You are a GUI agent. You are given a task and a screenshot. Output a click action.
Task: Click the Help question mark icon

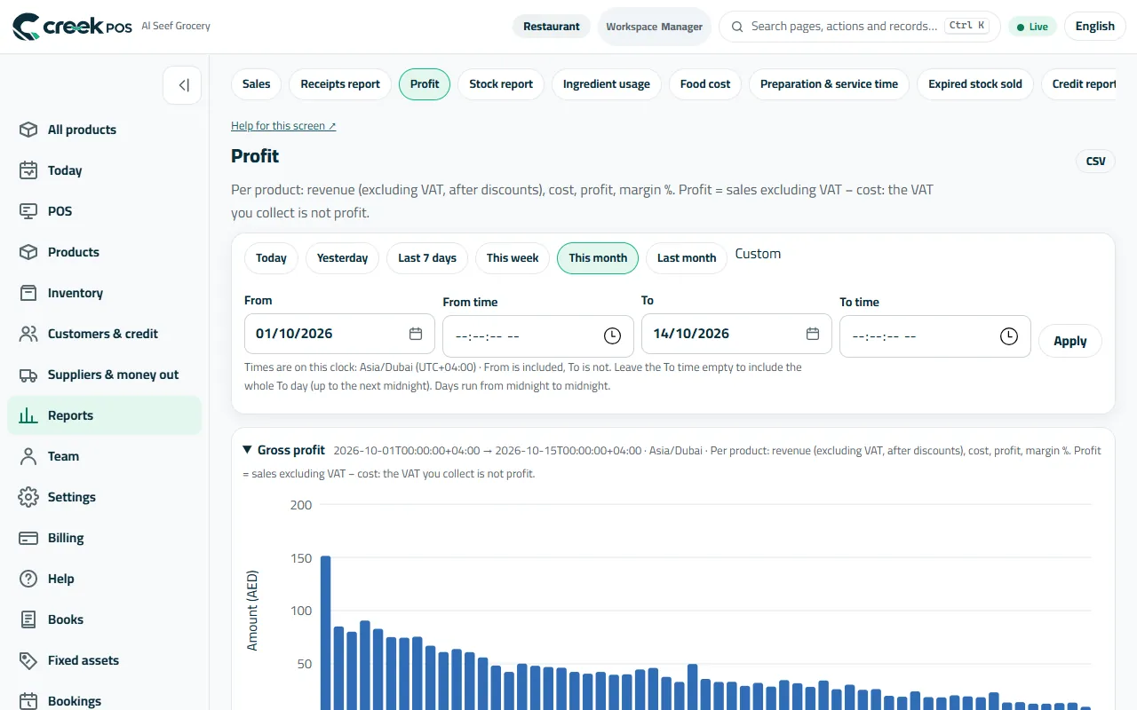pos(28,579)
